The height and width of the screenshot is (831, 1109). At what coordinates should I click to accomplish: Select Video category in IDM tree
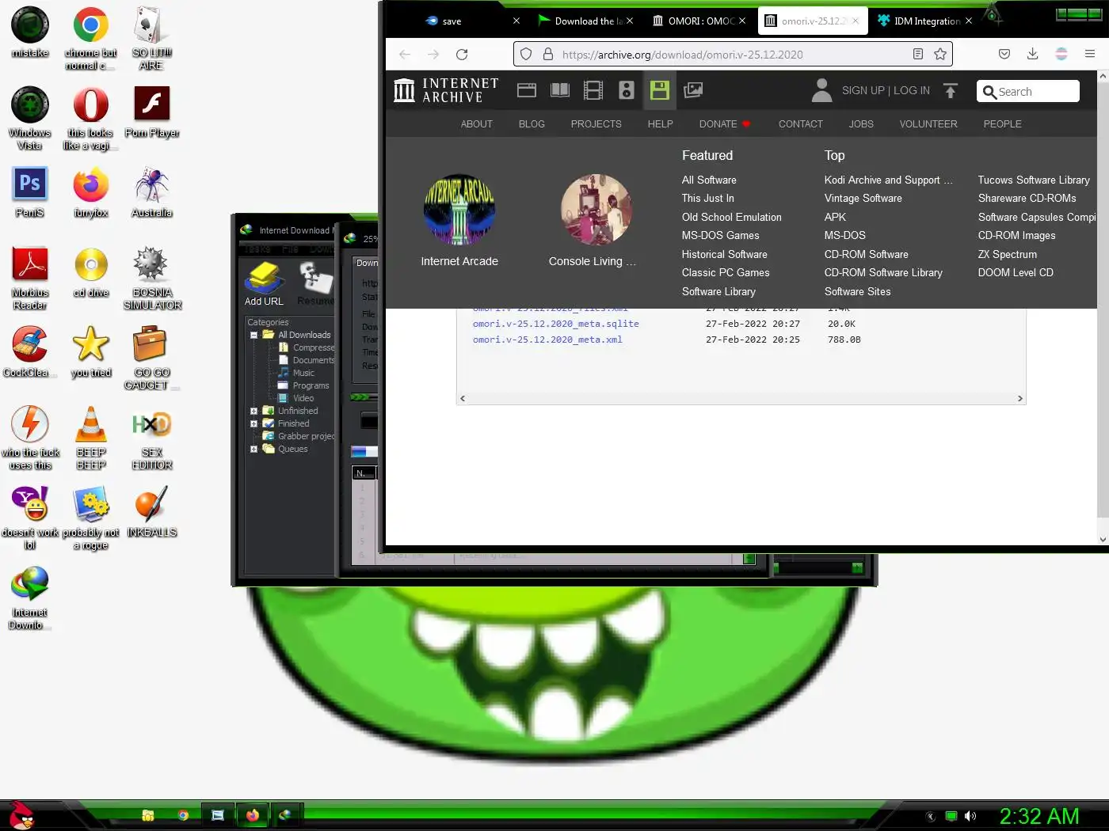pos(303,398)
